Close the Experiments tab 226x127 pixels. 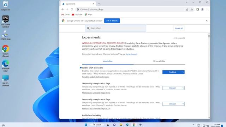click(x=93, y=4)
